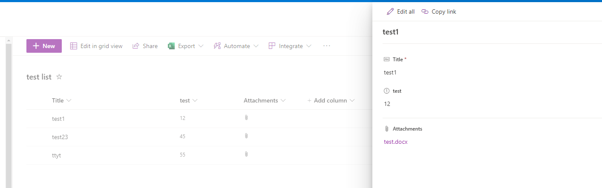Click the Share toolbar button

pyautogui.click(x=145, y=46)
